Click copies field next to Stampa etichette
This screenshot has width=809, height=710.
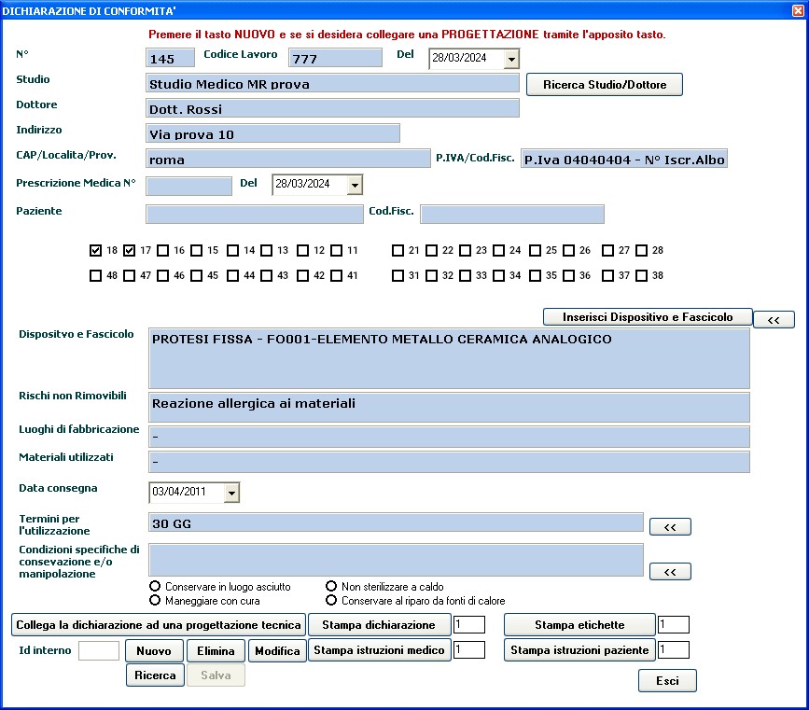[674, 624]
